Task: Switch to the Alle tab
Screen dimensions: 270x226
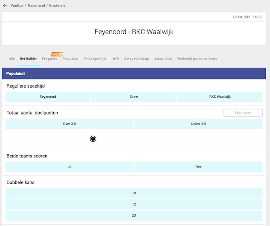Action: tap(12, 59)
